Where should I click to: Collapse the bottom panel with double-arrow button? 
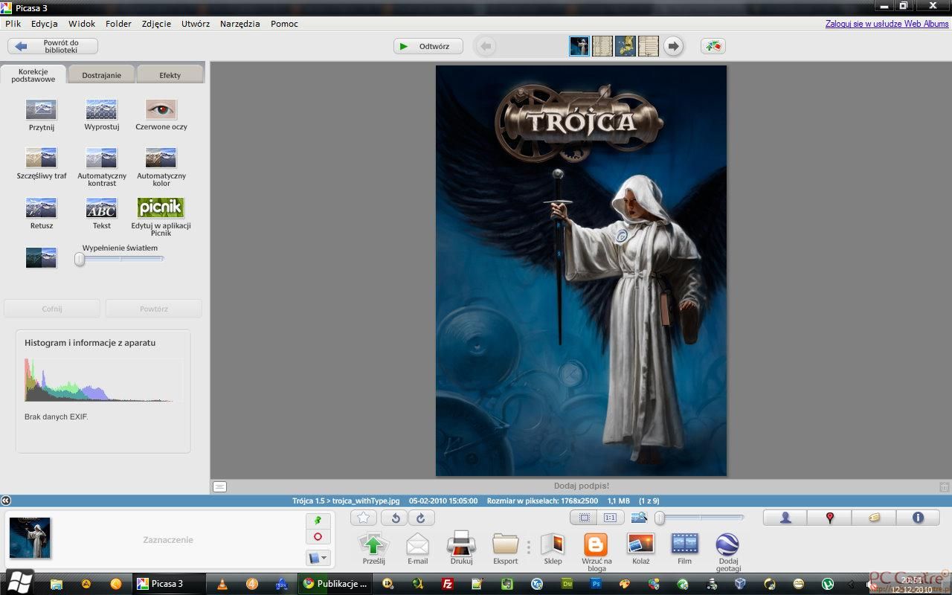click(x=6, y=501)
